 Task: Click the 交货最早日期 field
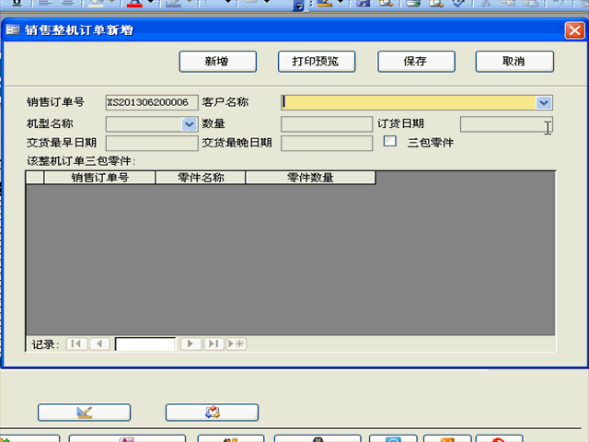point(152,144)
